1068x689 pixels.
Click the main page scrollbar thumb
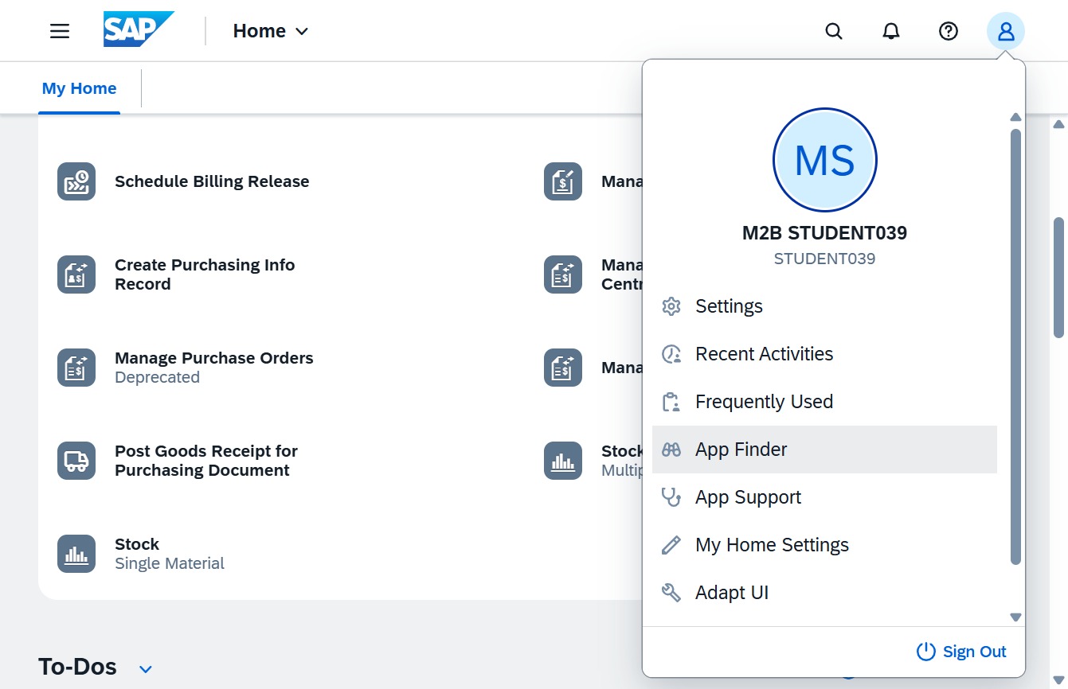[1058, 277]
